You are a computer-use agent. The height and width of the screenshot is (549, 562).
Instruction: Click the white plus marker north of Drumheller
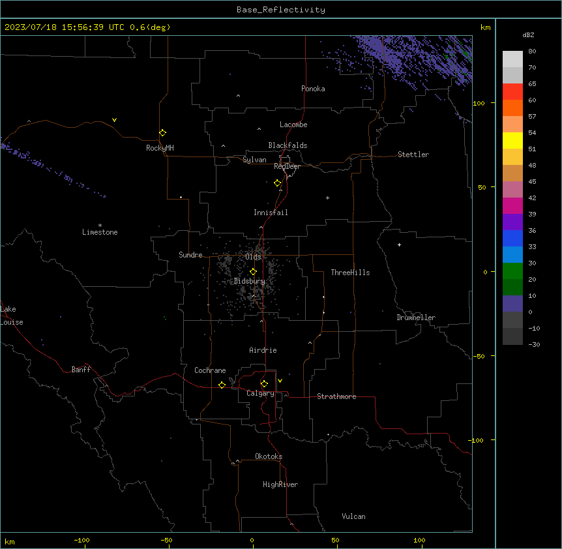[399, 245]
